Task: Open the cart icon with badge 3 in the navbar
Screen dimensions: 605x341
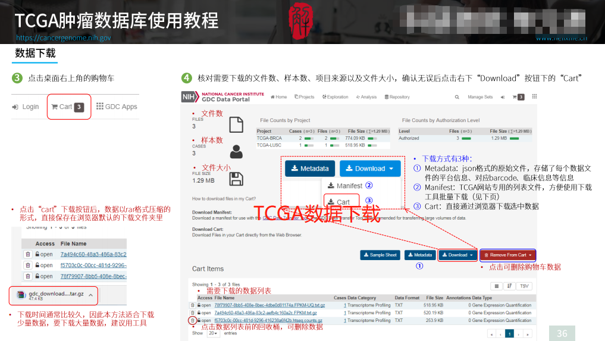Action: [x=518, y=98]
